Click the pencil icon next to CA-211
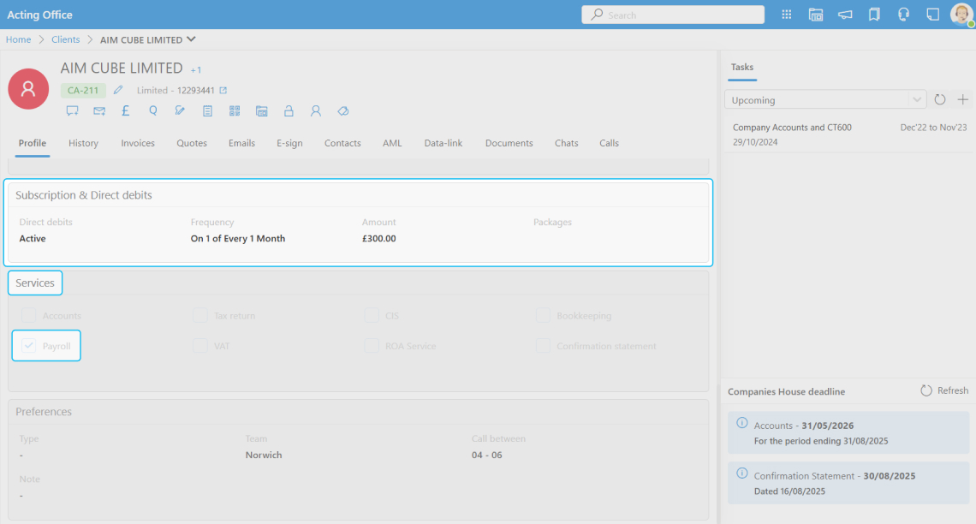 118,90
